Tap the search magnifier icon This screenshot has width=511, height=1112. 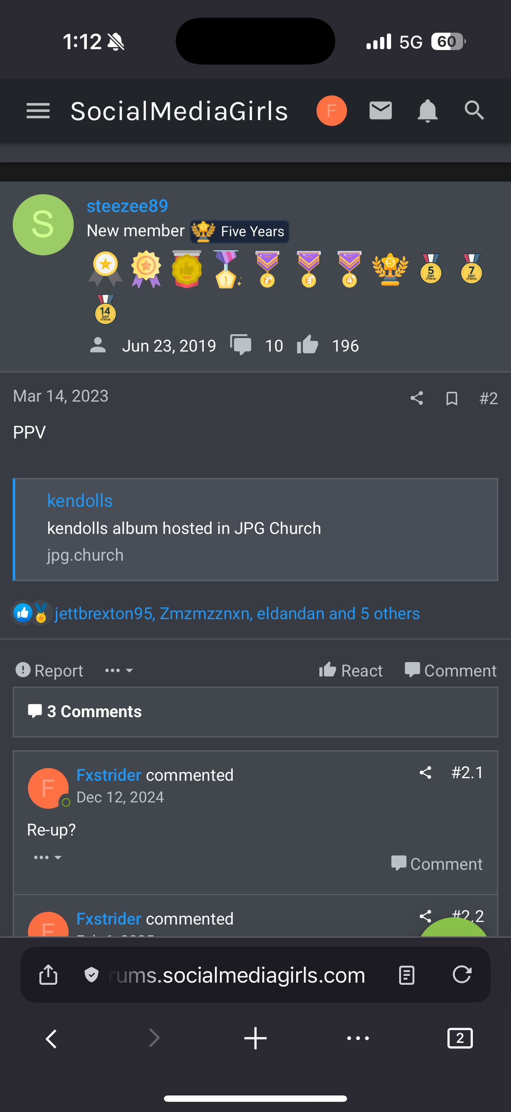474,111
